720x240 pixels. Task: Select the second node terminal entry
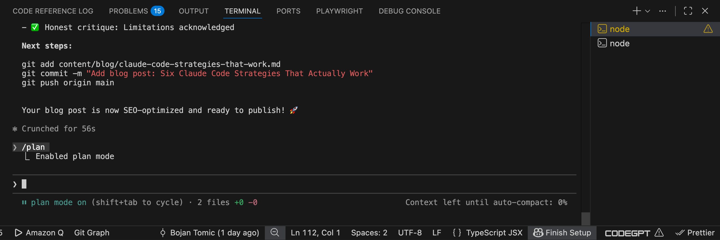tap(619, 43)
